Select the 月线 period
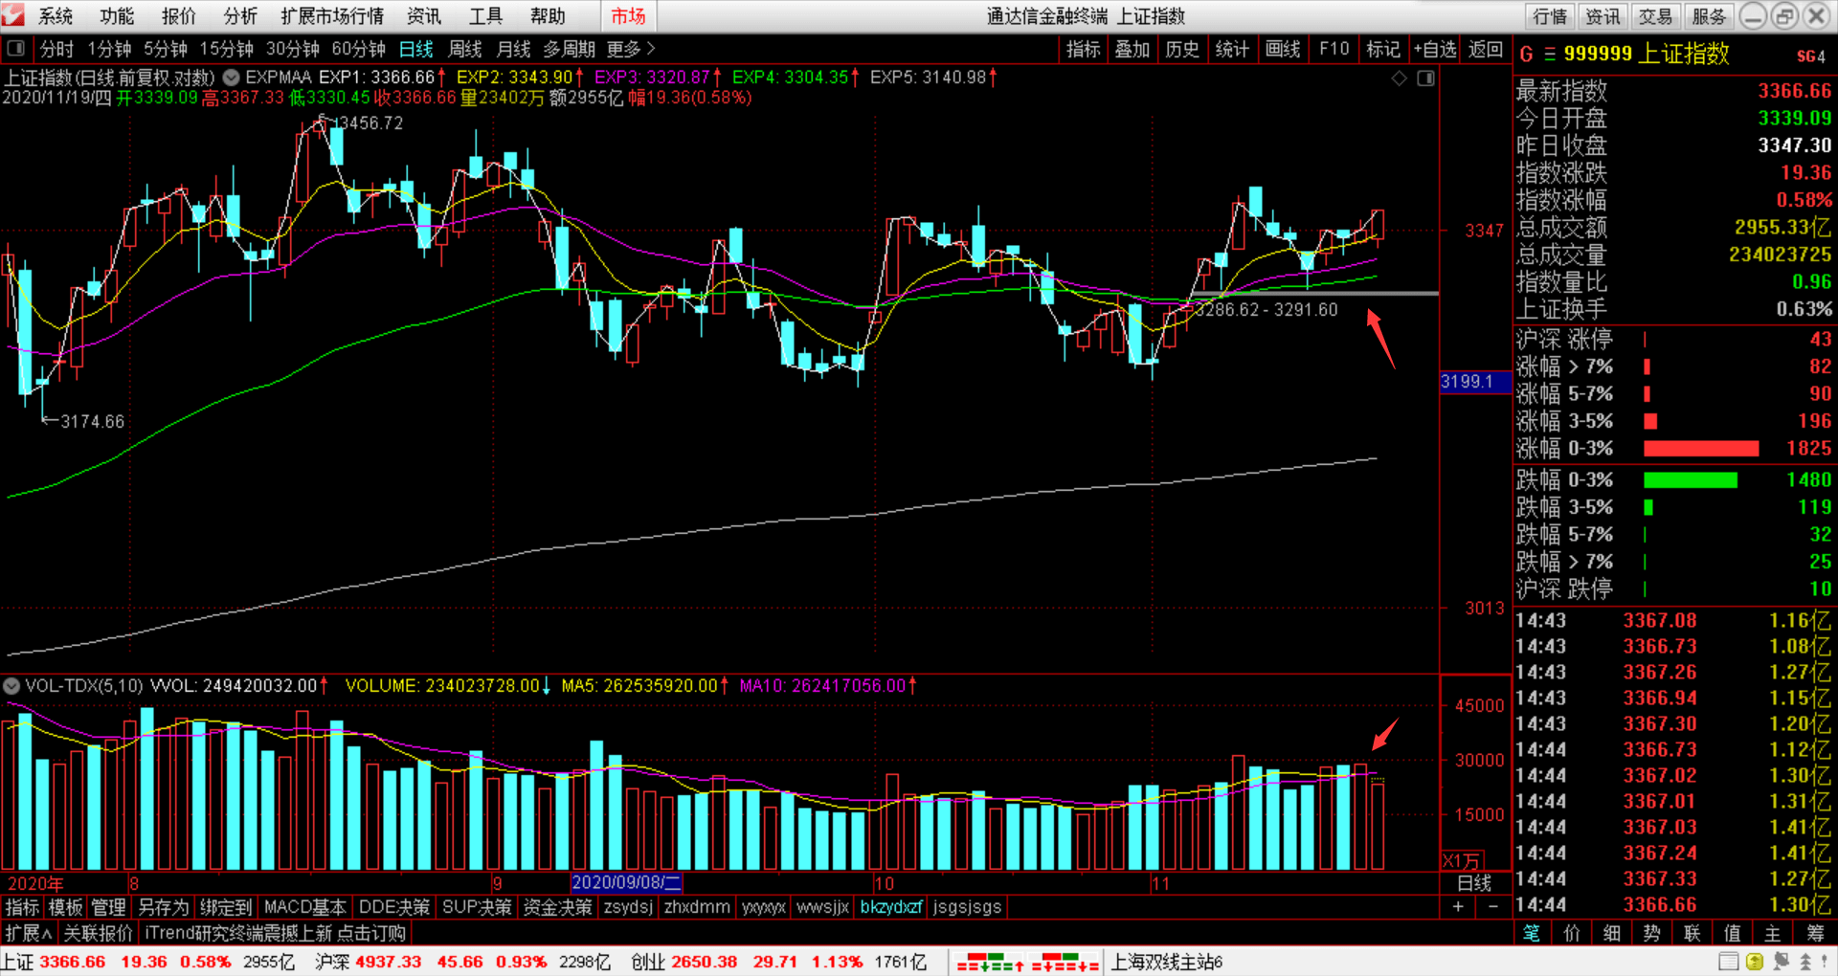This screenshot has height=976, width=1838. pos(514,49)
